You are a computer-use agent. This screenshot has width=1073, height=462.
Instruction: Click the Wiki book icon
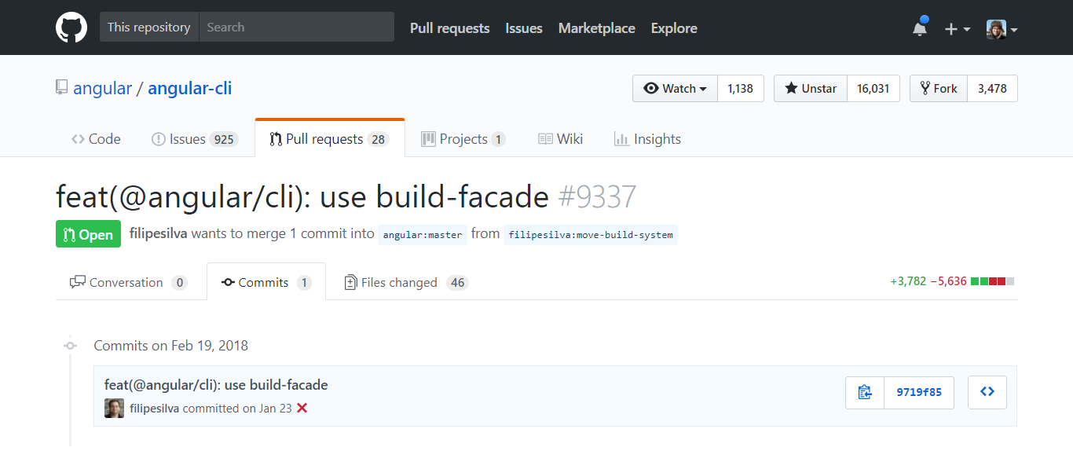[x=545, y=139]
